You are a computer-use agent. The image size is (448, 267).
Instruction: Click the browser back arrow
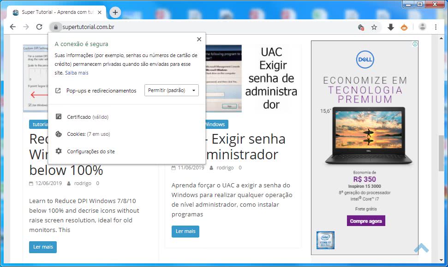tap(12, 27)
